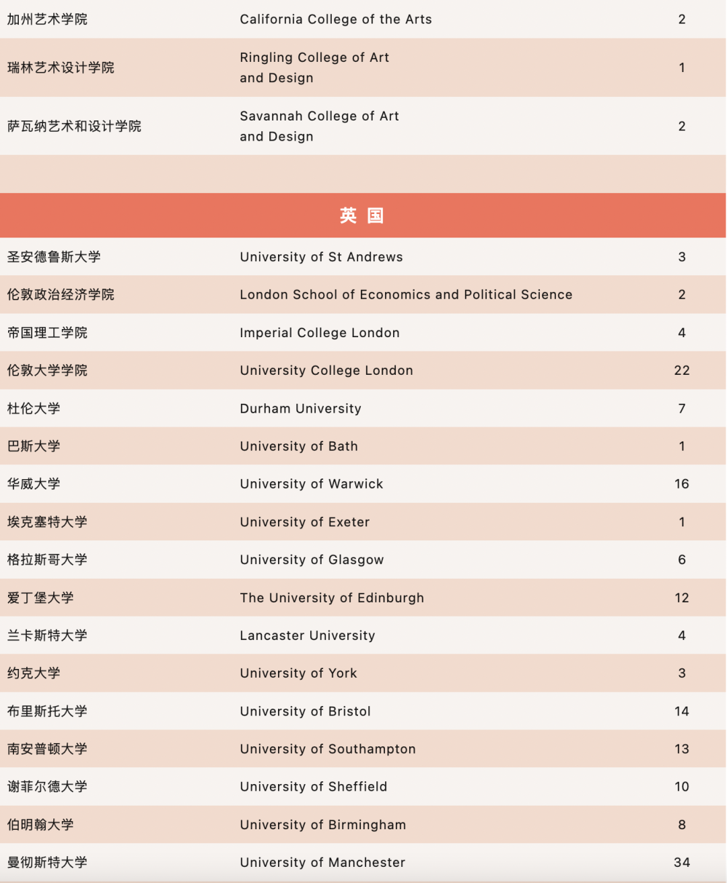Click California College of the Arts text
The width and height of the screenshot is (727, 883).
336,20
